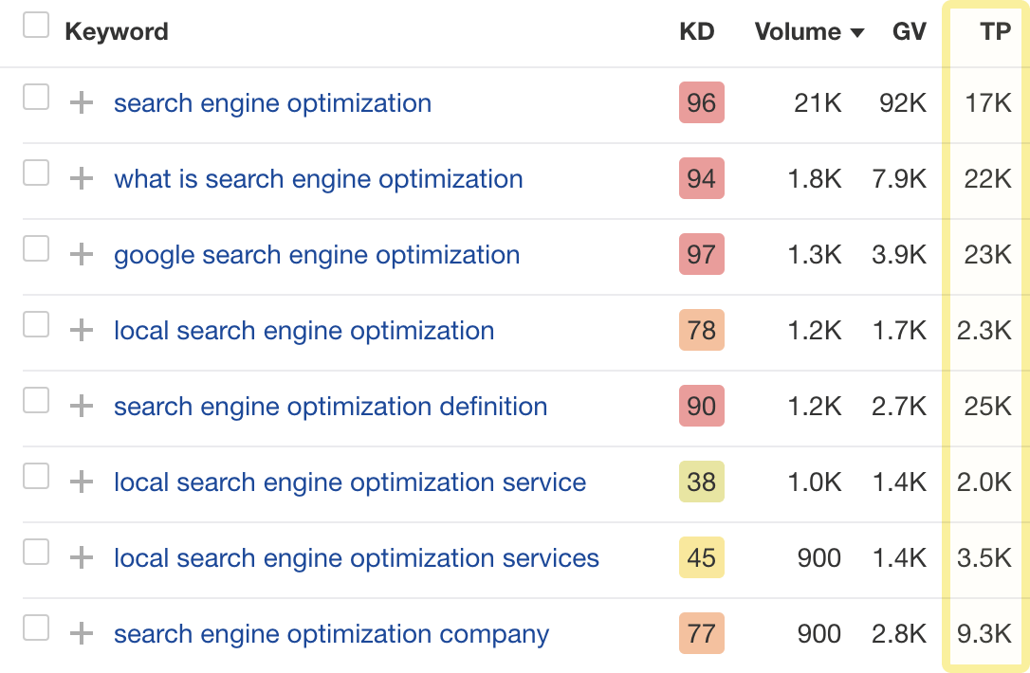This screenshot has width=1030, height=673.
Task: Sort by Volume column dropdown arrow
Action: [857, 33]
